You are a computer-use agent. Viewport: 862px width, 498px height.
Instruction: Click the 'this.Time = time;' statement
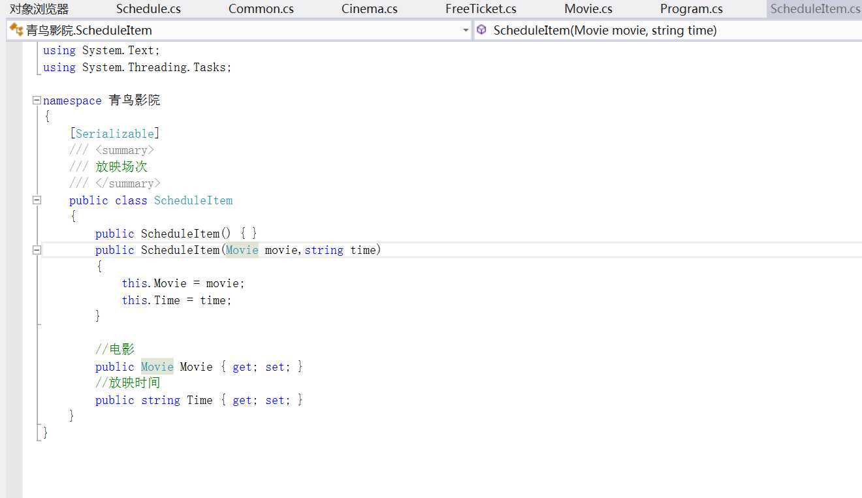tap(177, 300)
